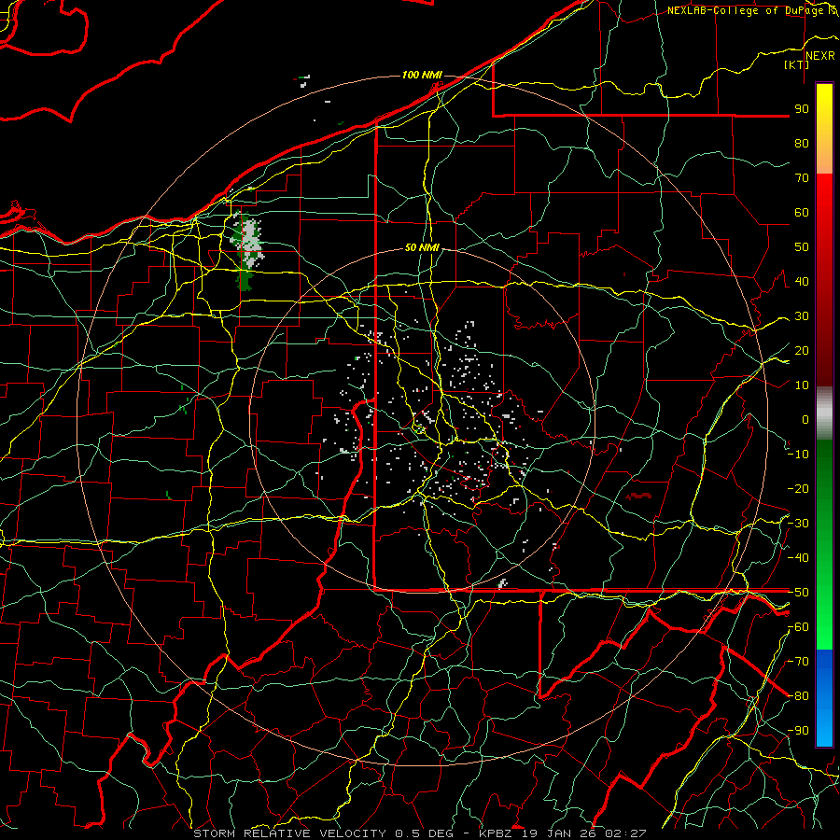Image resolution: width=840 pixels, height=840 pixels.
Task: Click the -10 value on velocity scale
Action: tap(798, 455)
